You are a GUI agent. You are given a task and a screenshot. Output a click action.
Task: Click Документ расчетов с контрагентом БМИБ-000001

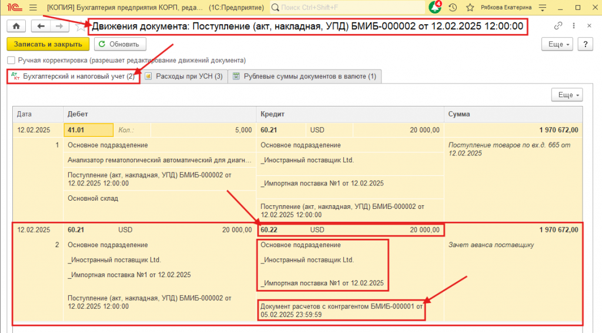[342, 311]
